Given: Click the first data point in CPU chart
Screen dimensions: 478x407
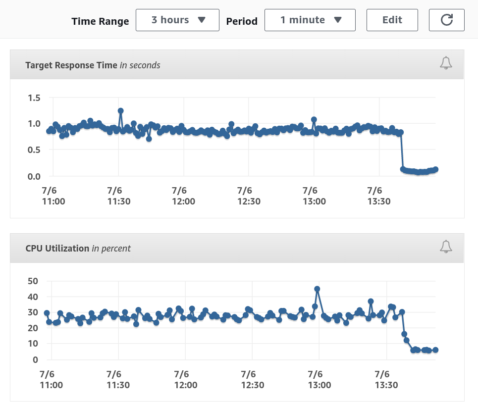Looking at the screenshot, I should click(x=47, y=313).
